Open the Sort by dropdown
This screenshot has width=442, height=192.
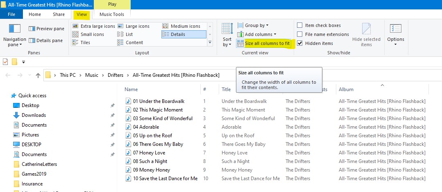point(227,35)
